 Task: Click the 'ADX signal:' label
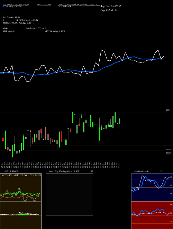tap(8, 31)
